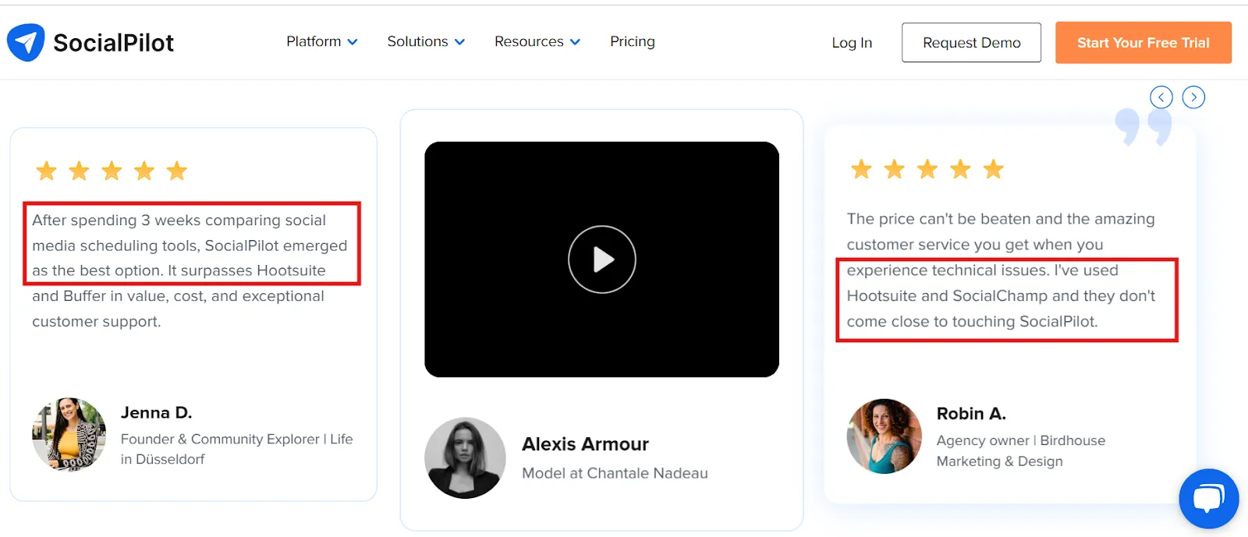
Task: Click the fifth star in Jenna D.'s rating
Action: tap(177, 171)
